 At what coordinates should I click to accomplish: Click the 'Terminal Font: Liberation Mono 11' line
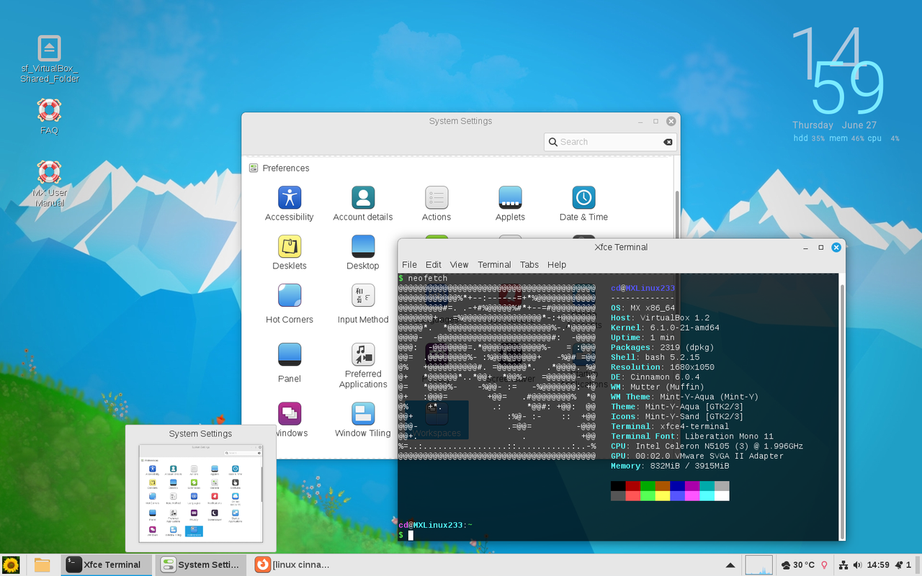coord(692,436)
